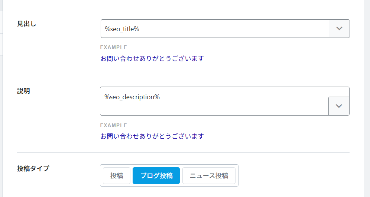
Task: Expand the 説明 field dropdown chevron
Action: [339, 106]
